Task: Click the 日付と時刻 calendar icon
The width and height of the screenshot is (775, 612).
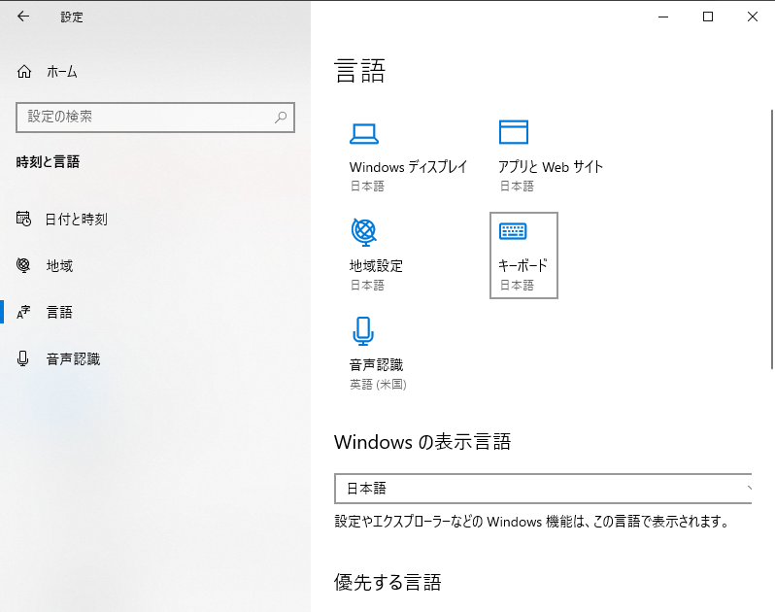Action: pos(23,219)
